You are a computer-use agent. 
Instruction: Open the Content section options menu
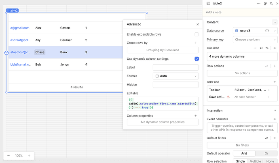pos(275,22)
